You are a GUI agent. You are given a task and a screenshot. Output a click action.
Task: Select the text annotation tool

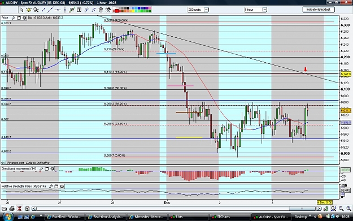79,10
